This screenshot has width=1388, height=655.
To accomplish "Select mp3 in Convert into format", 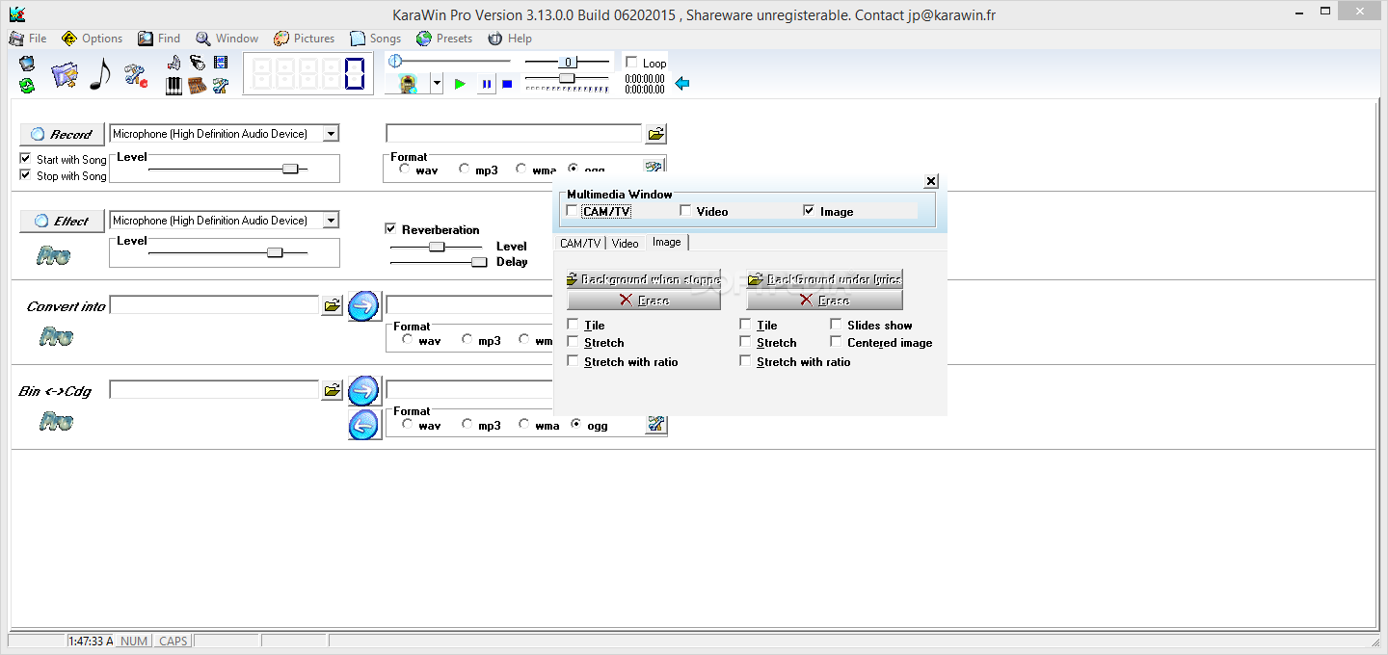I will [x=467, y=339].
